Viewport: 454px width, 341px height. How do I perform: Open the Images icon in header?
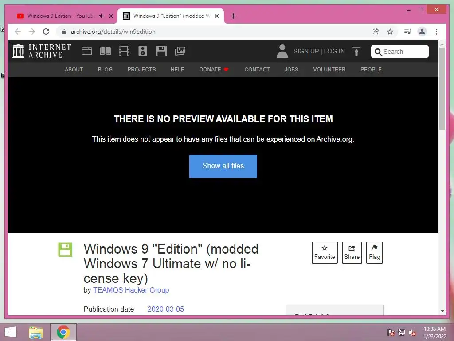point(180,51)
